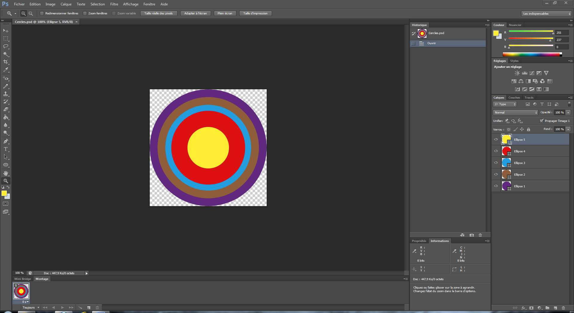This screenshot has height=313, width=574.
Task: Click the foreground yellow color swatch
Action: pos(4,193)
